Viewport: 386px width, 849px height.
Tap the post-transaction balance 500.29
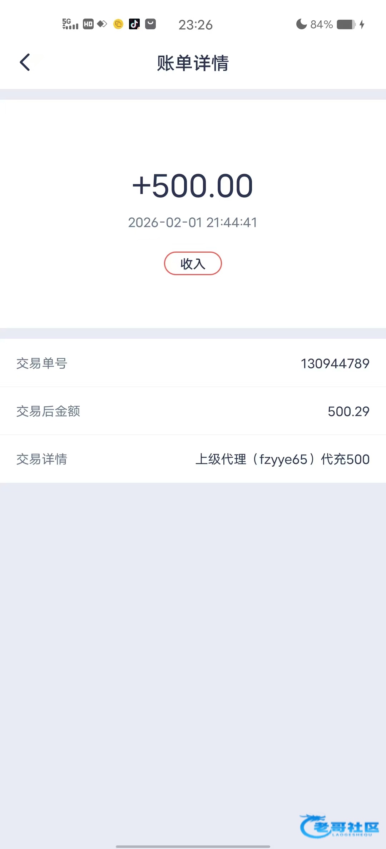(x=348, y=411)
